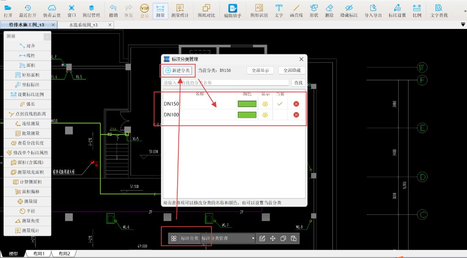
Task: Toggle visibility eye for DN150
Action: [265, 104]
